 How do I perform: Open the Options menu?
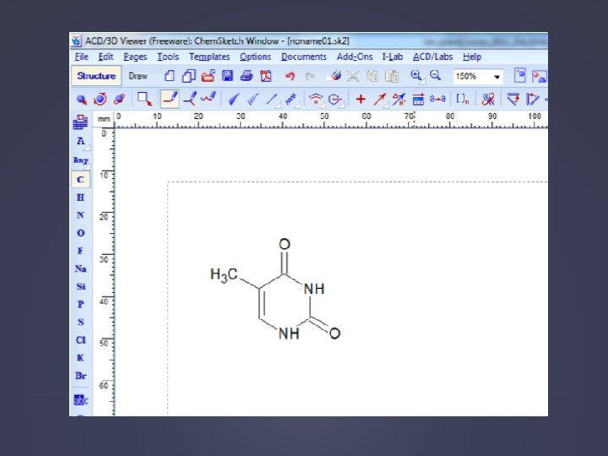point(255,57)
